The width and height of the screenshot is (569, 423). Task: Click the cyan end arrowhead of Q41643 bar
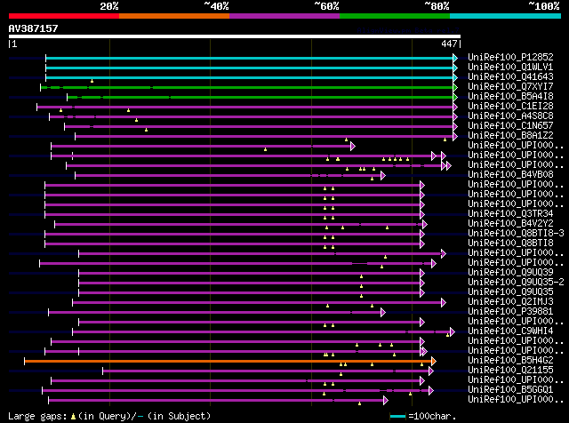click(455, 77)
